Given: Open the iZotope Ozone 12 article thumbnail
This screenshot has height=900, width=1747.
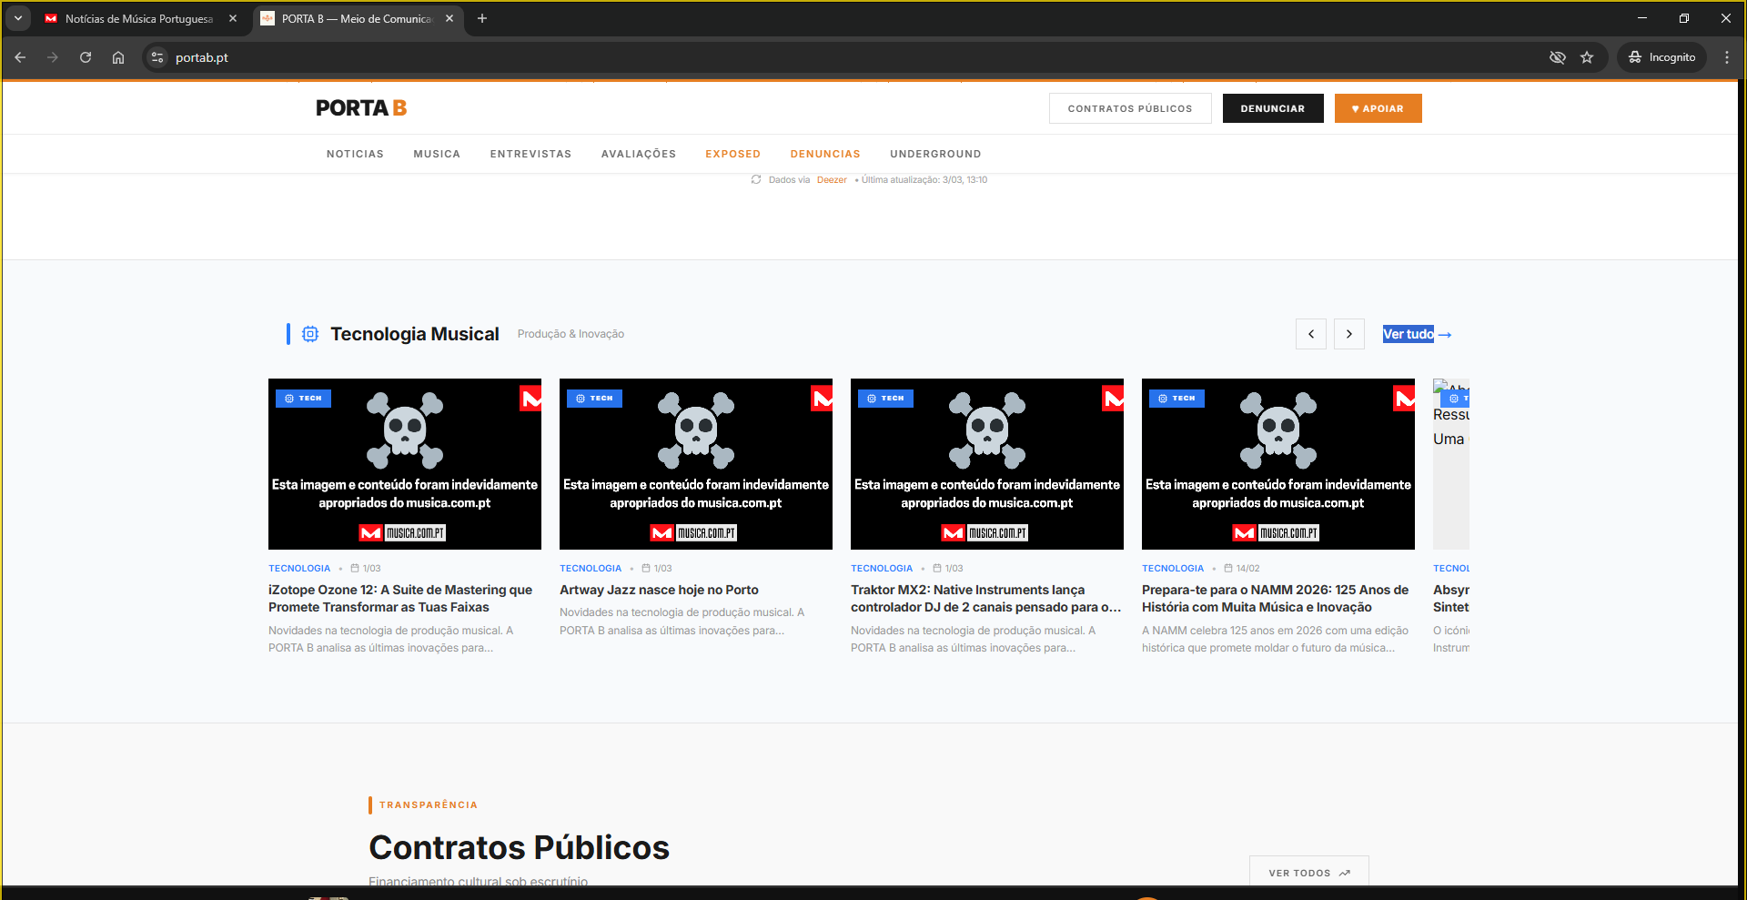Looking at the screenshot, I should [x=405, y=463].
